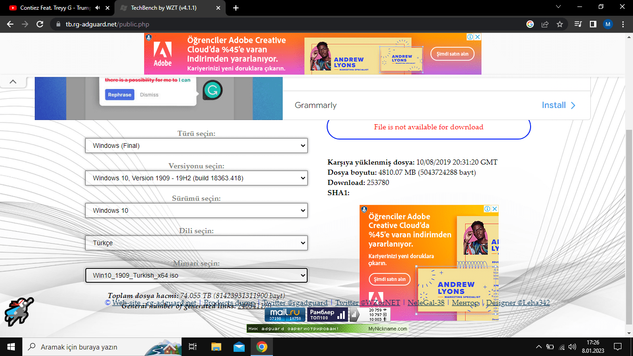633x356 pixels.
Task: Click the 'Download: 253780' text
Action: pos(358,183)
